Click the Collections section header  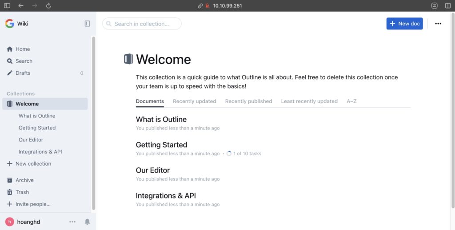20,93
